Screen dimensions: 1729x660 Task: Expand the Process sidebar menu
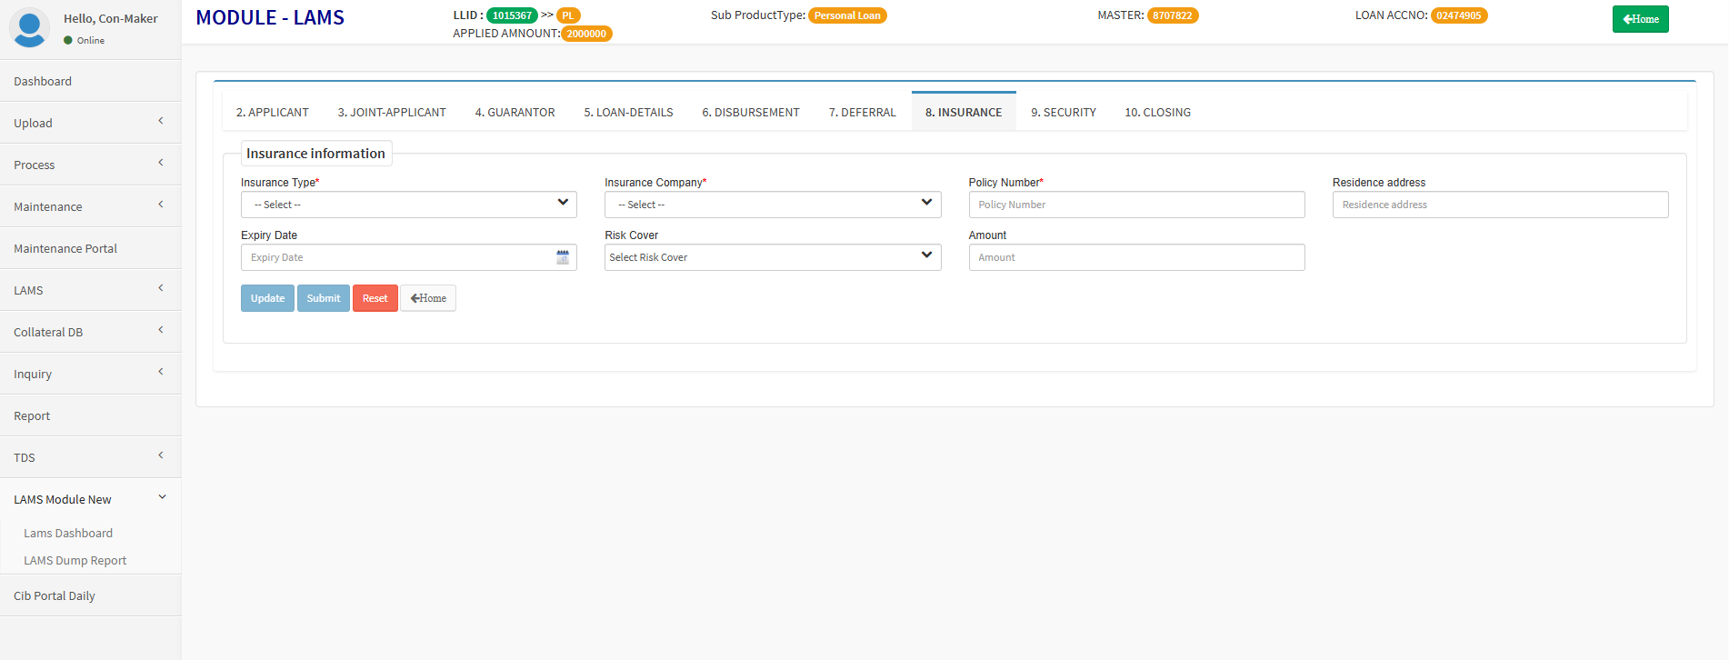tap(90, 165)
